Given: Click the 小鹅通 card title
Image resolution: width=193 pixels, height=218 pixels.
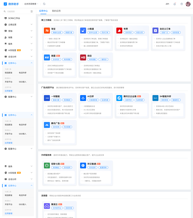Looking at the screenshot, I should (91, 29).
